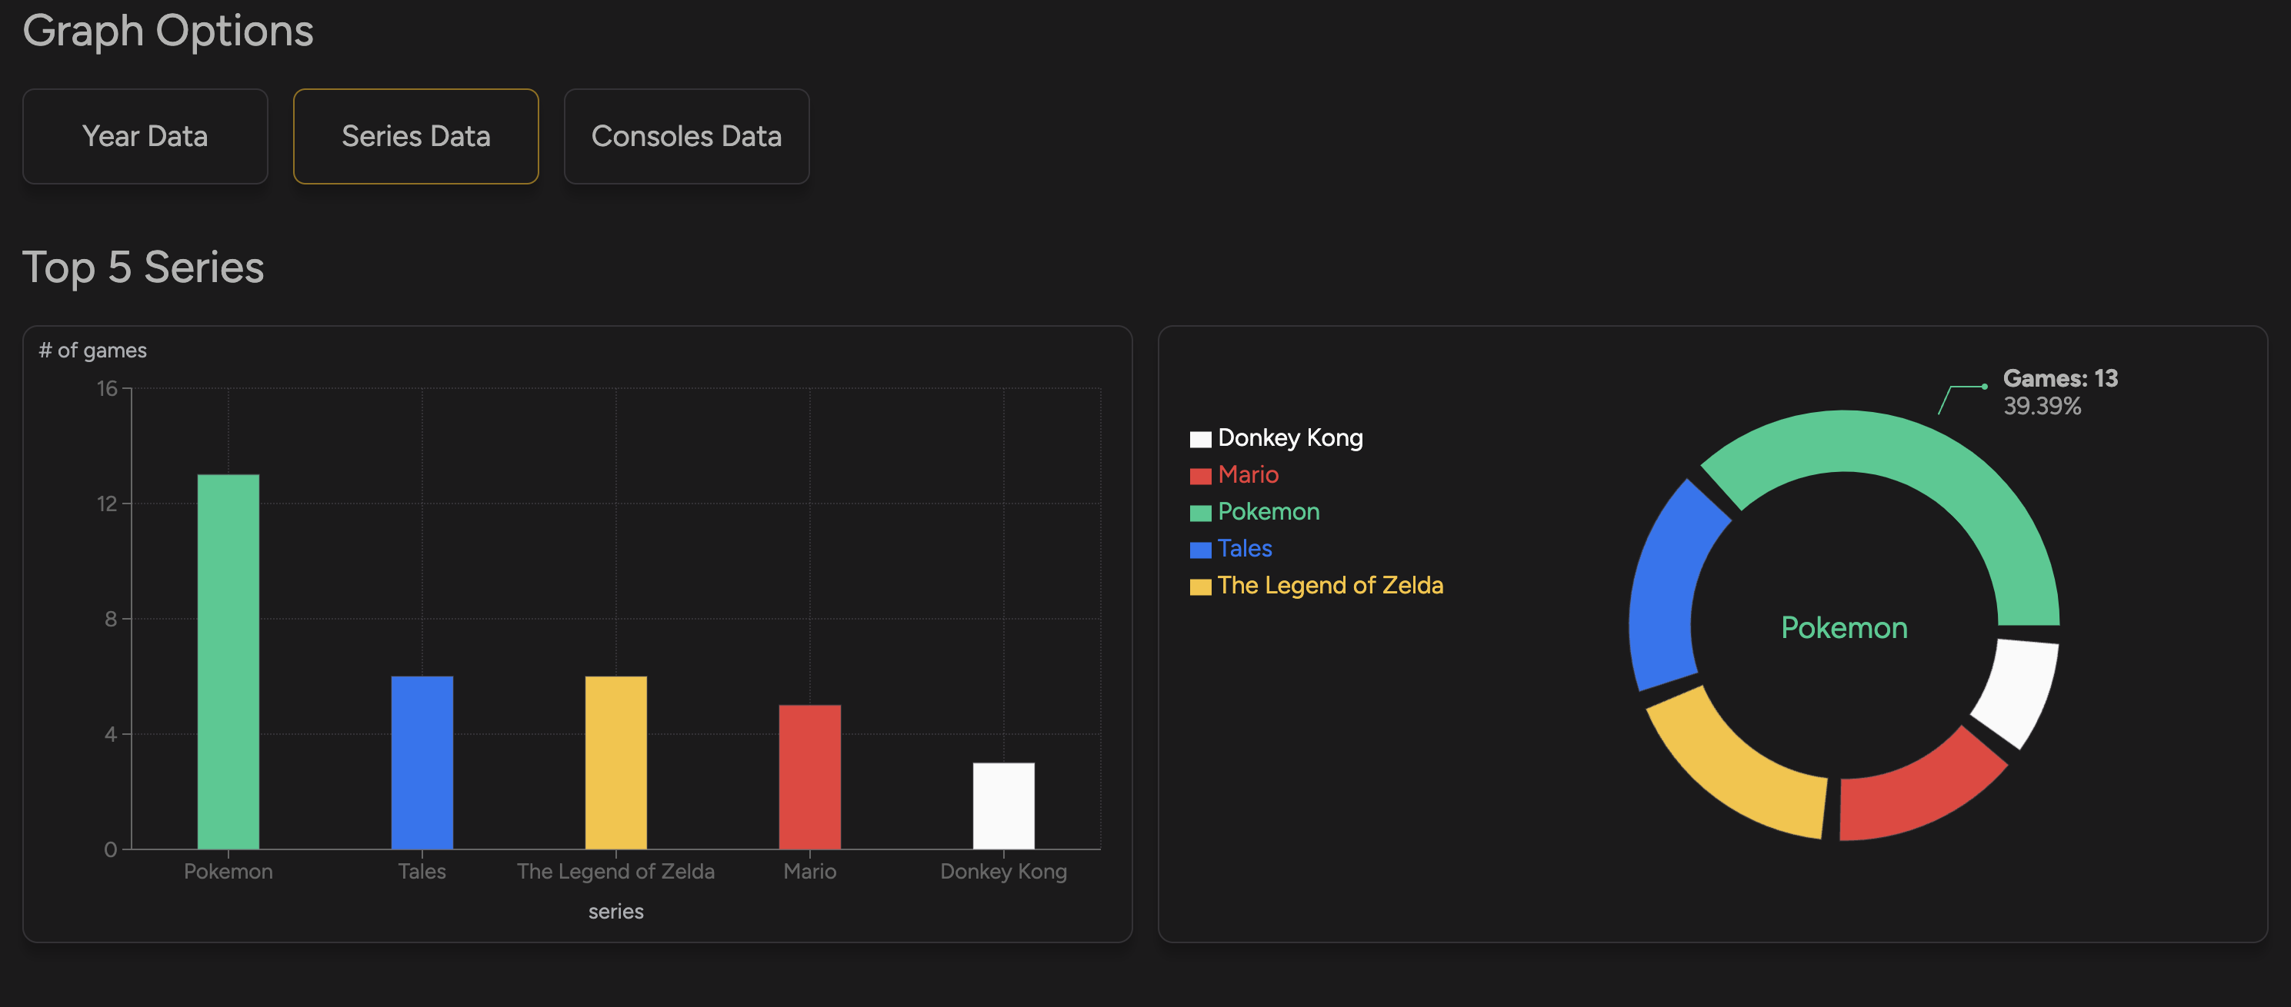The width and height of the screenshot is (2291, 1007).
Task: Toggle The Legend of Zelda legend label
Action: point(1329,586)
